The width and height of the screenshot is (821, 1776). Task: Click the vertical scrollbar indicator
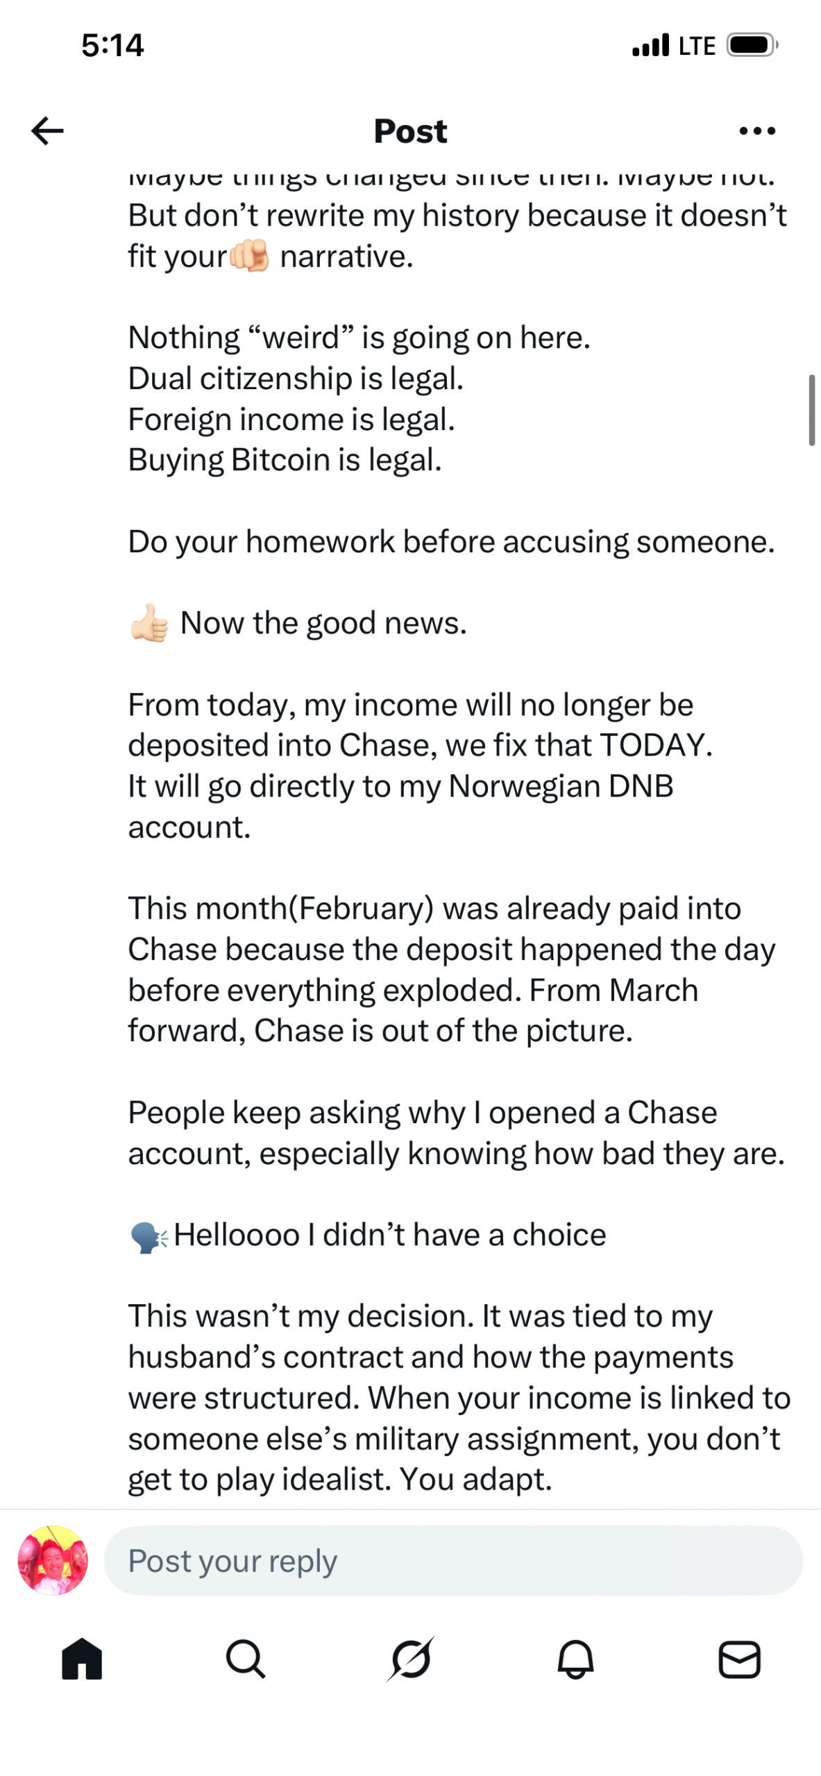coord(811,409)
